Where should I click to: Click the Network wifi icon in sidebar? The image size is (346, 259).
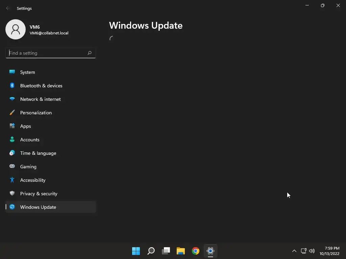tap(12, 99)
